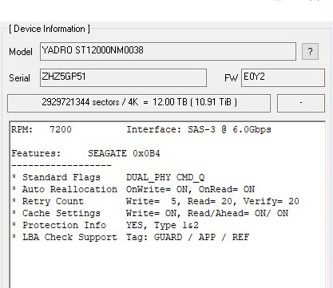Select the Protection Info Type 1&2 line
Image resolution: width=333 pixels, height=288 pixels.
(105, 225)
